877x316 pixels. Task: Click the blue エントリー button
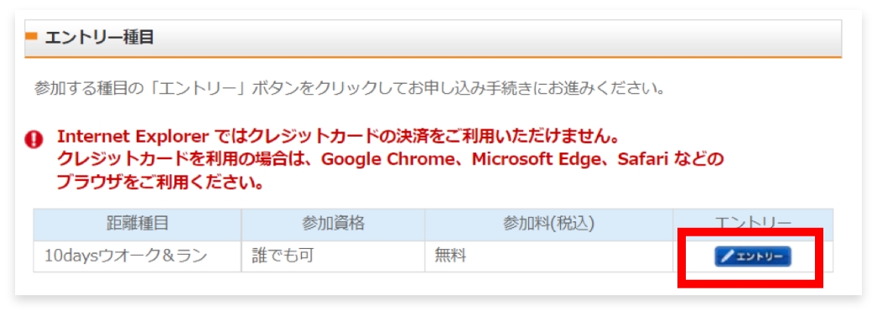pos(753,256)
